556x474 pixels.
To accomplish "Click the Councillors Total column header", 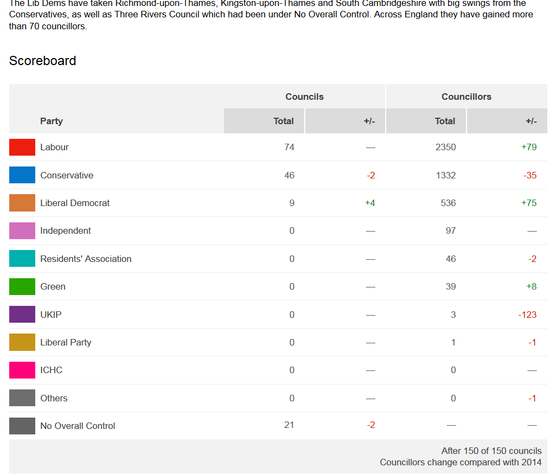I will (x=445, y=121).
